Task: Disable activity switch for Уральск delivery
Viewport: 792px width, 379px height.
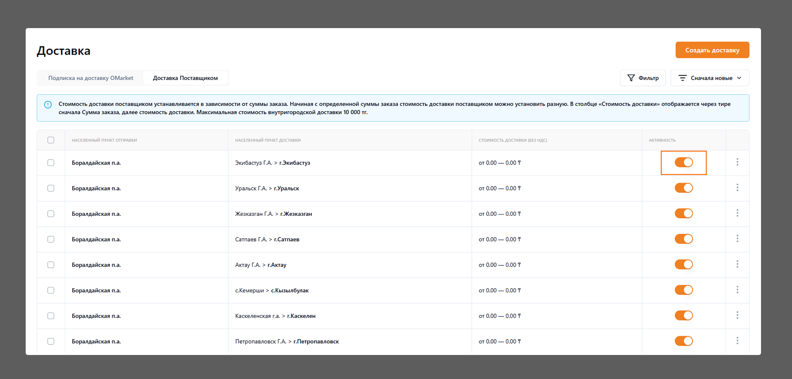Action: tap(684, 188)
